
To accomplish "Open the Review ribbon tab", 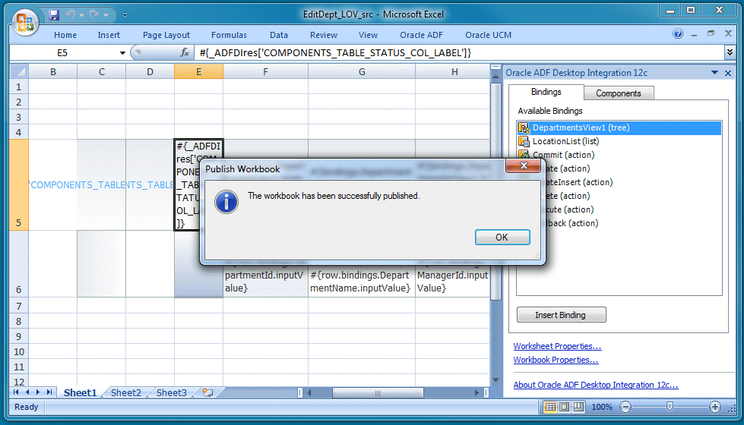I will point(324,35).
